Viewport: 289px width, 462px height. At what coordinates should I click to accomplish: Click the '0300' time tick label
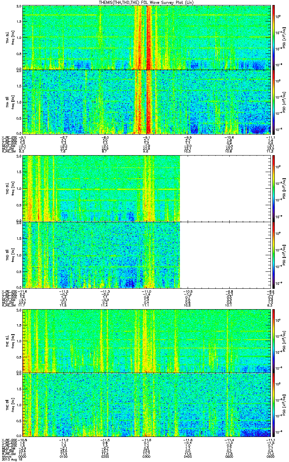pyautogui.click(x=146, y=456)
